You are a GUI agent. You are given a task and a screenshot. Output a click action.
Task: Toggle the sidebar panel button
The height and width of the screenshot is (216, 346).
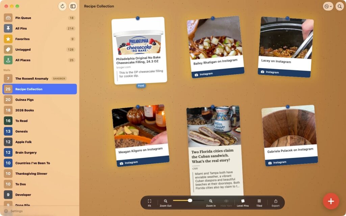[x=73, y=6]
